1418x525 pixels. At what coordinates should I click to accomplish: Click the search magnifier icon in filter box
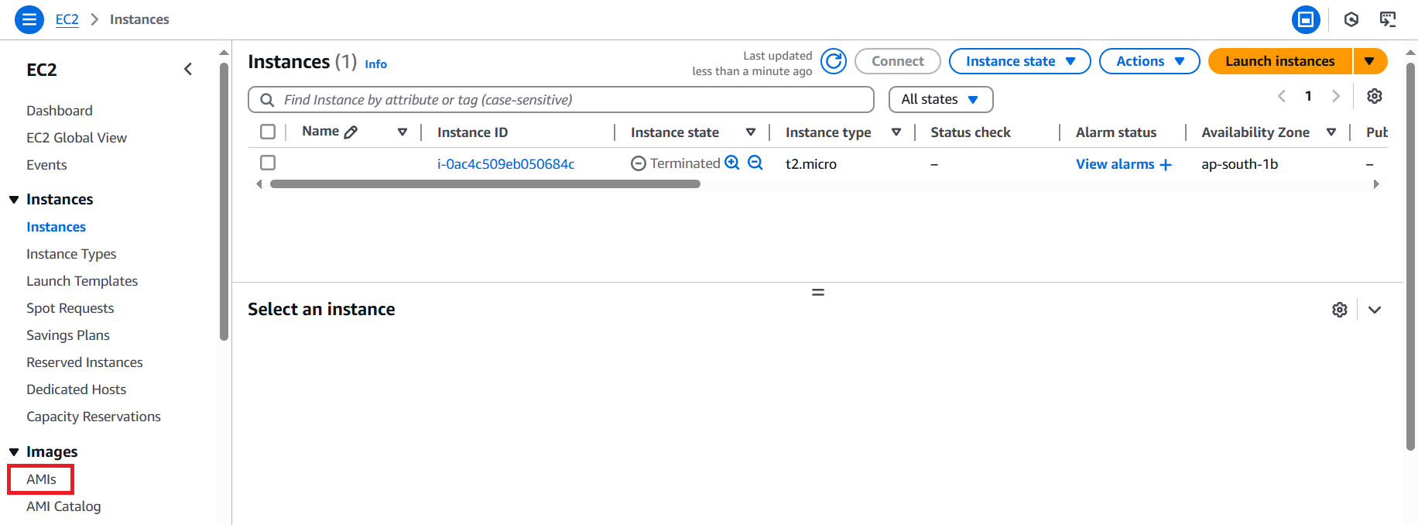point(267,100)
